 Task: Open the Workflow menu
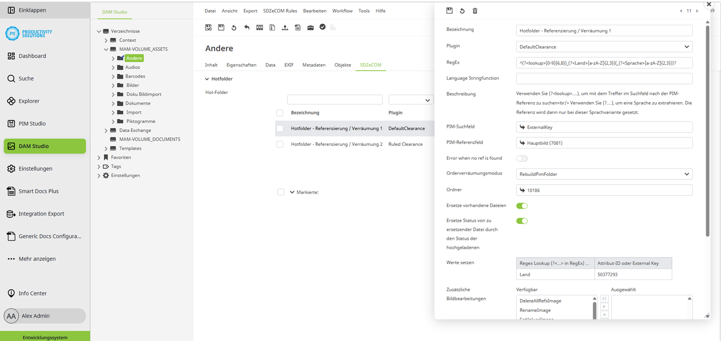click(x=342, y=11)
